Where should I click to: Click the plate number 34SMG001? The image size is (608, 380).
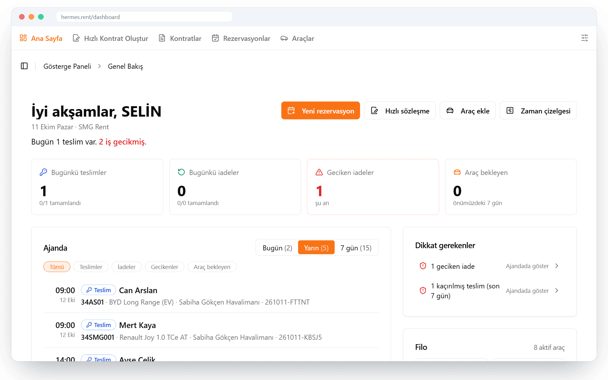(98, 337)
